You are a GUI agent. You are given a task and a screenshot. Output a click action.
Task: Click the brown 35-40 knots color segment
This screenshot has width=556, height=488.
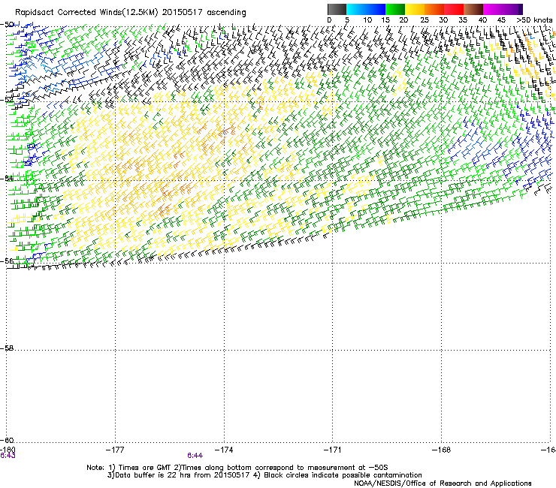click(x=473, y=9)
